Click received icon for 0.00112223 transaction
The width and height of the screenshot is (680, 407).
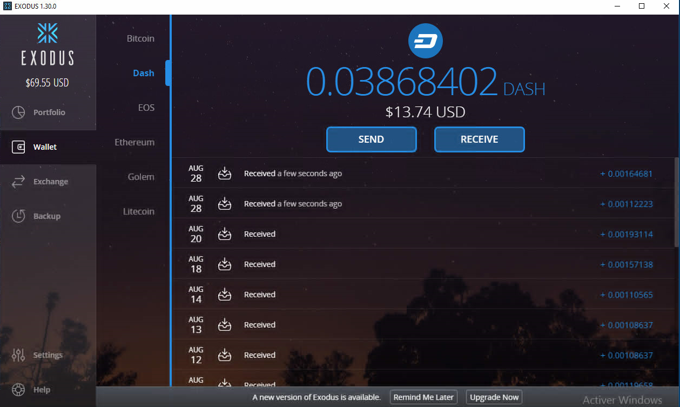225,204
